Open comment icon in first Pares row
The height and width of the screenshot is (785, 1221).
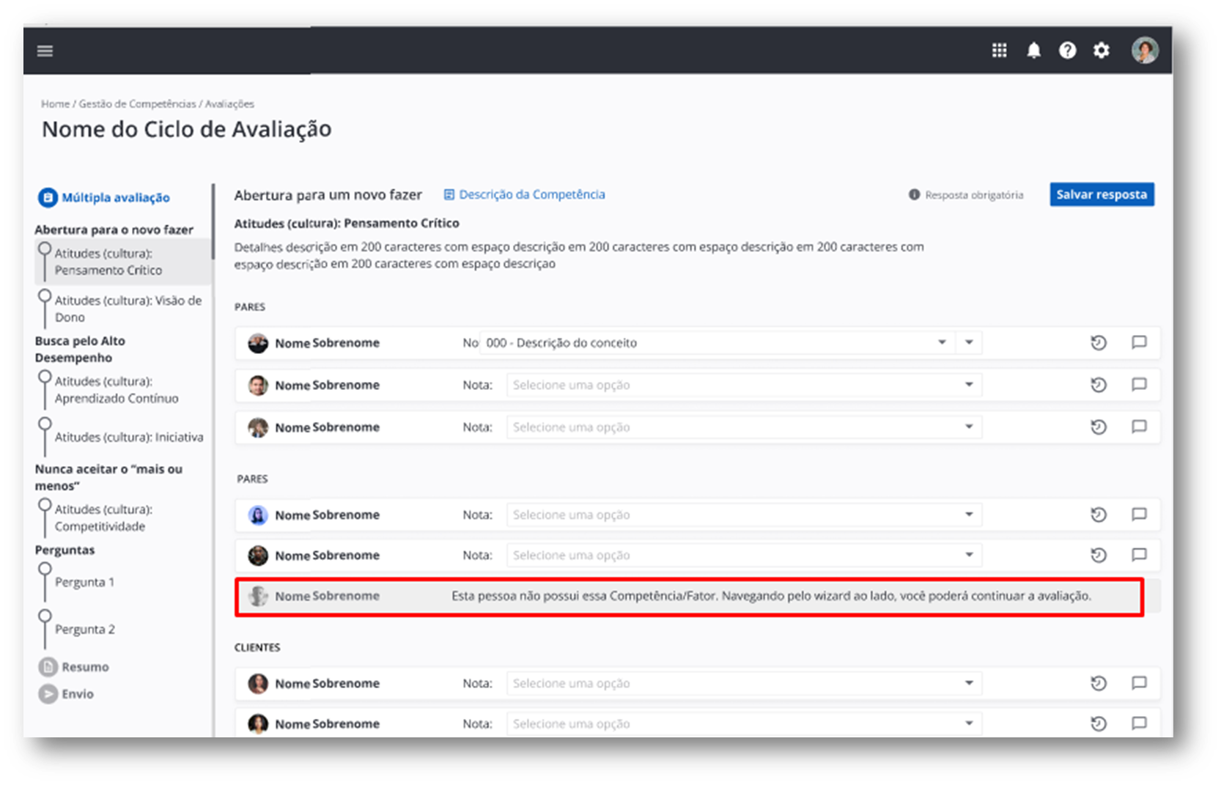(1138, 342)
